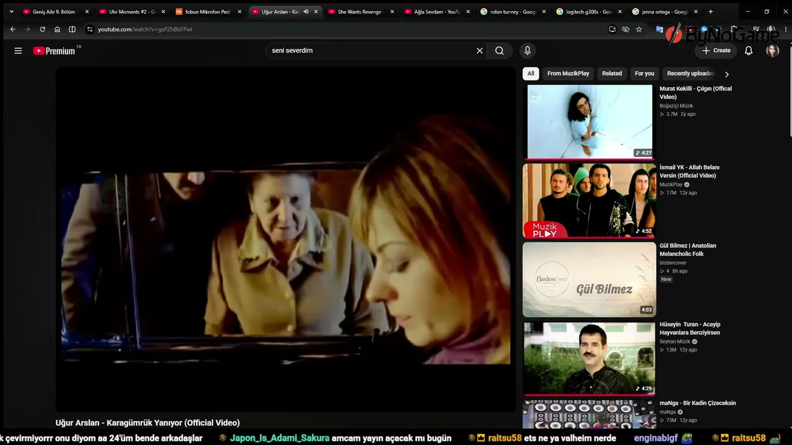Visit the Boğaziçi Müzik channel
This screenshot has height=445, width=792.
(x=676, y=106)
